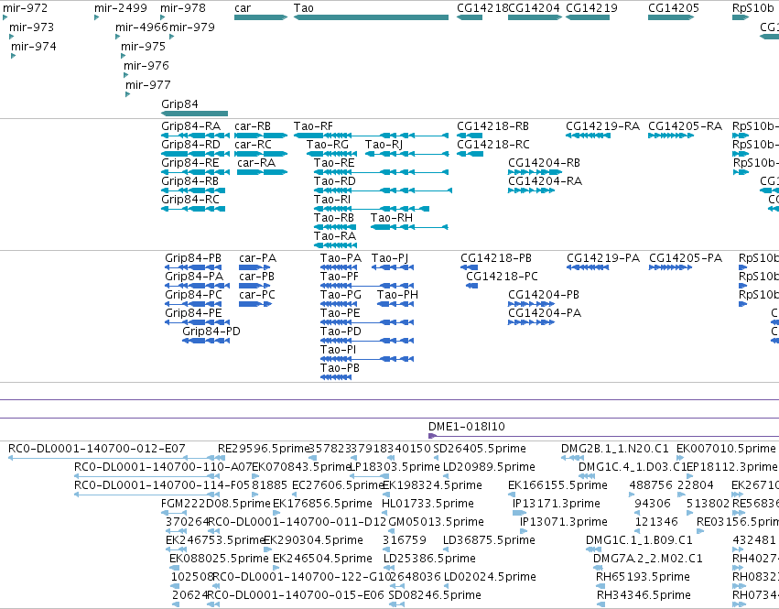Click the CG14204-RB transcript label
Viewport: 779px width, 609px height.
[544, 163]
